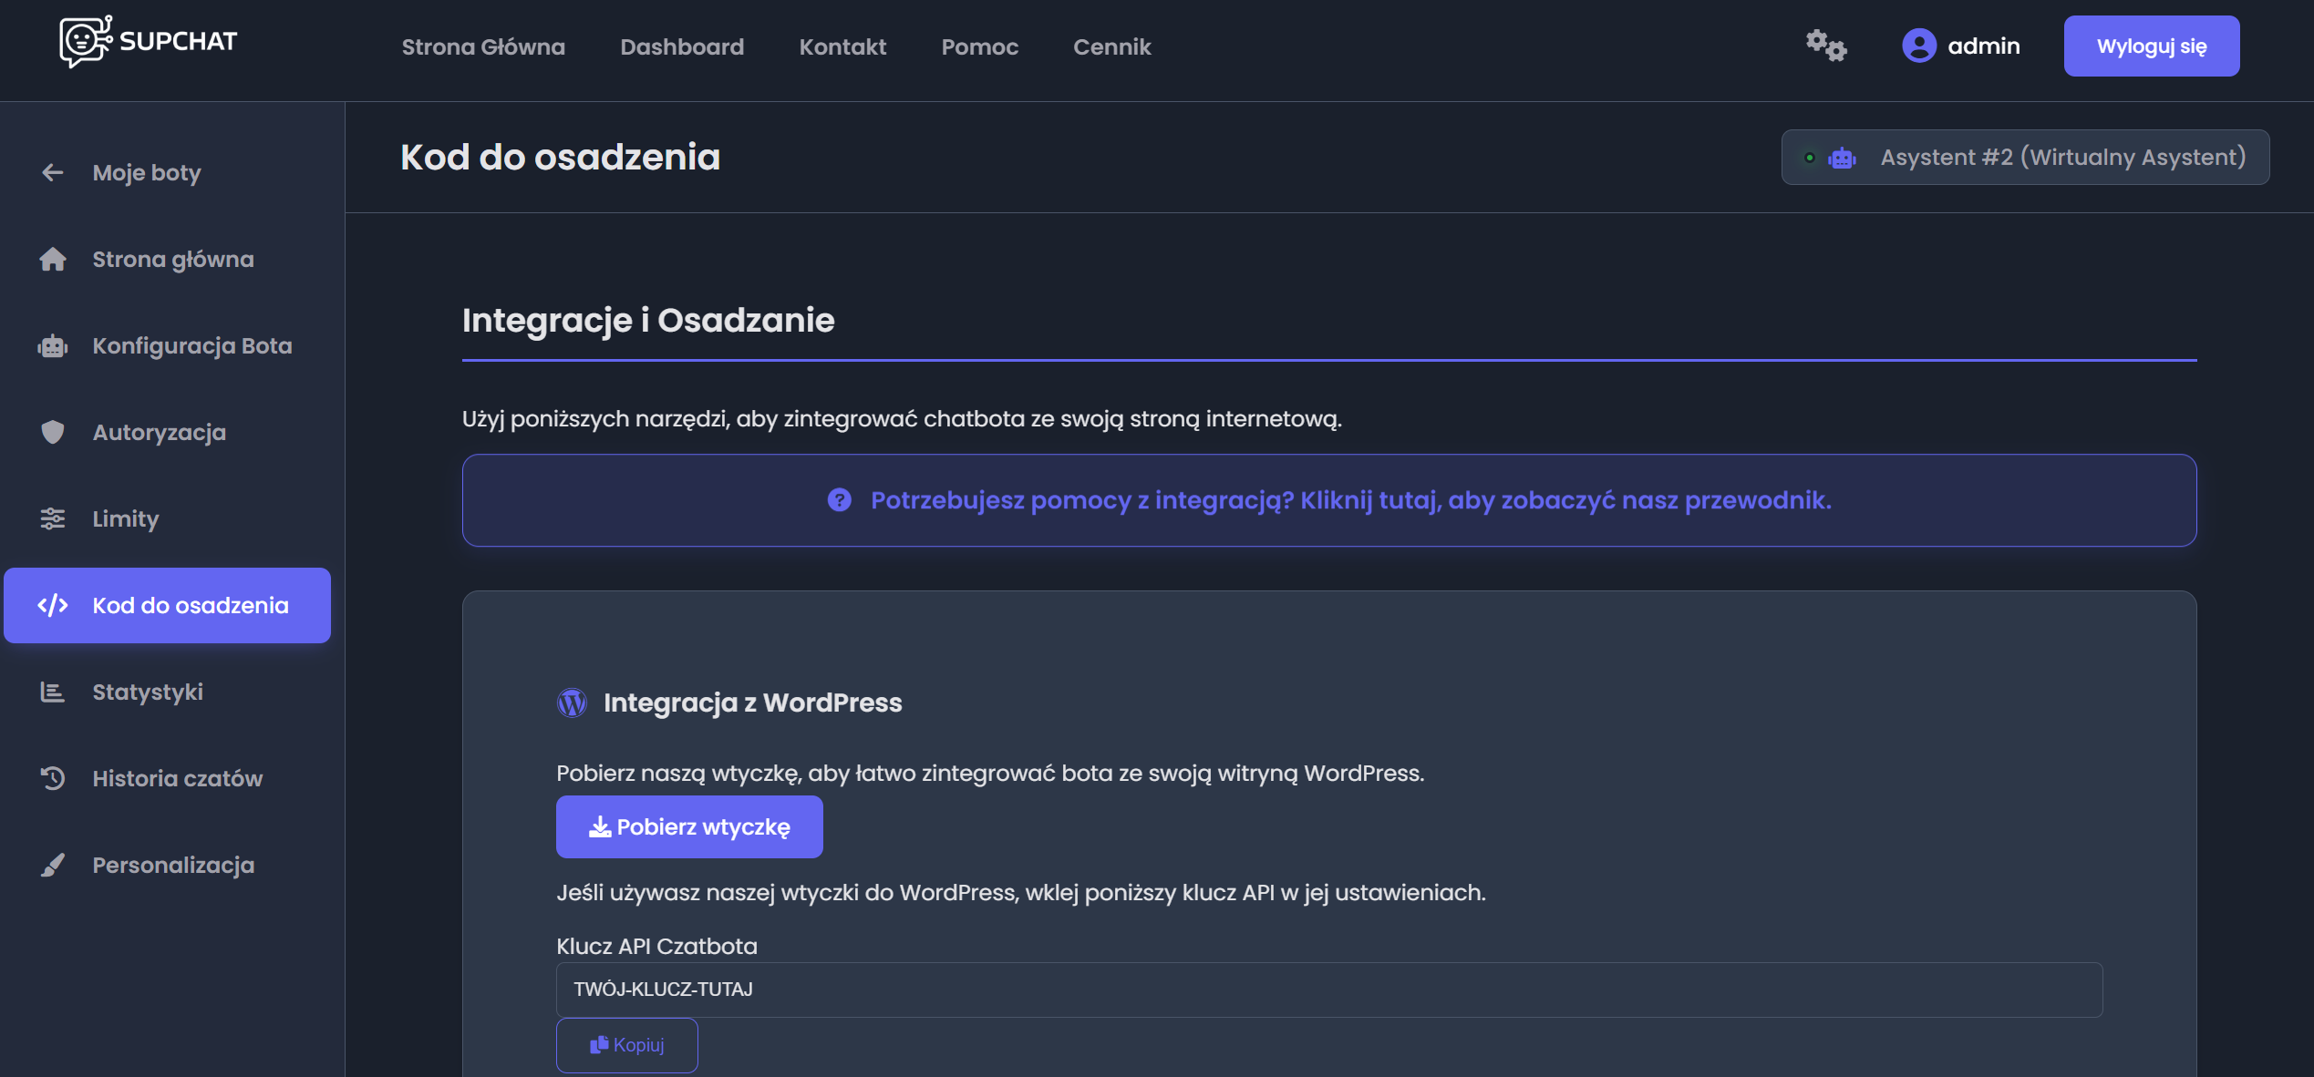Click the Klucz API Czatbota label
The width and height of the screenshot is (2314, 1077).
[656, 946]
